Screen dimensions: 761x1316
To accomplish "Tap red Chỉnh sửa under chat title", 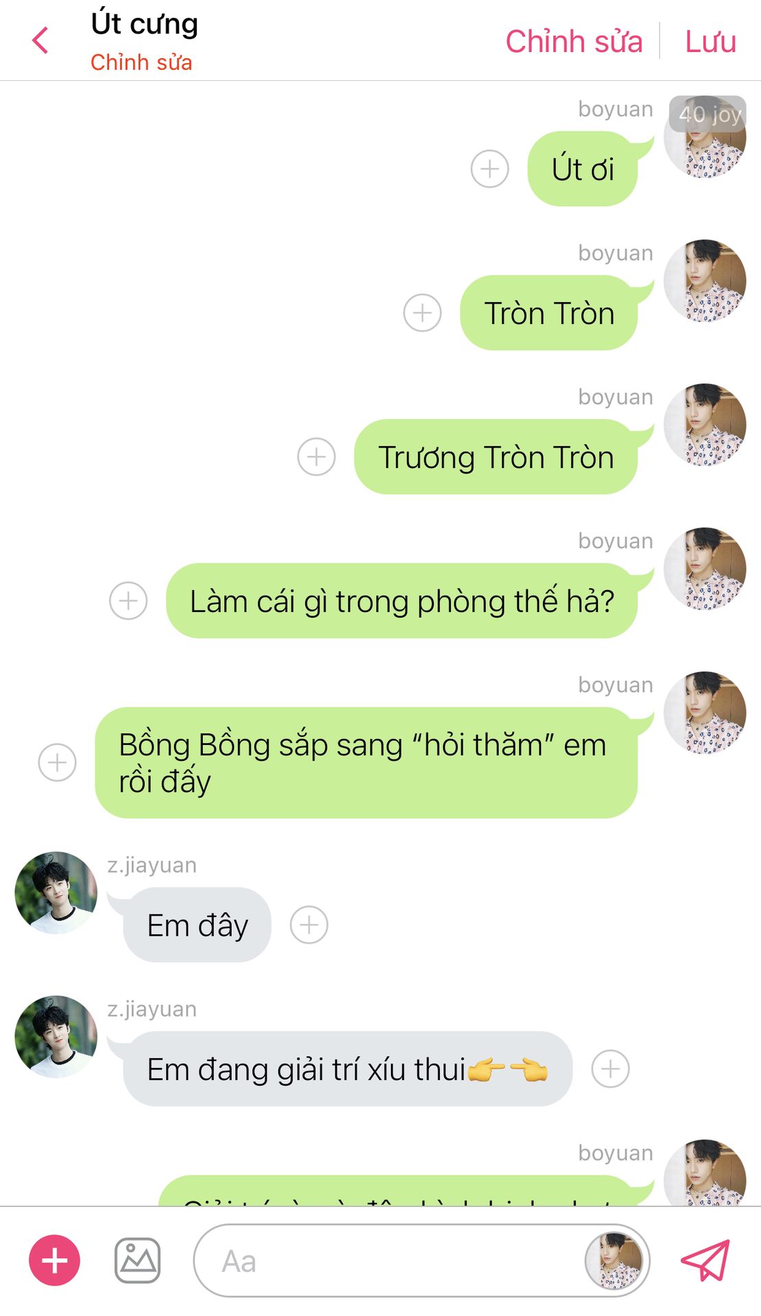I will pyautogui.click(x=141, y=62).
